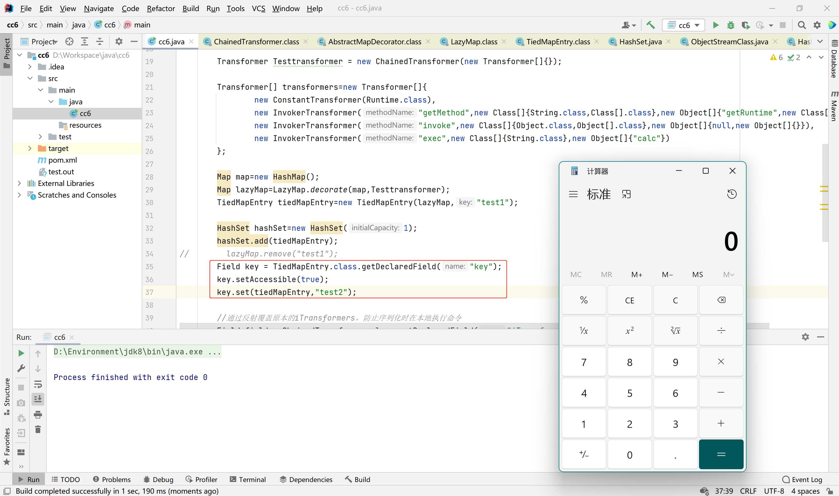Toggle soft-wrap in Run console

tap(38, 384)
